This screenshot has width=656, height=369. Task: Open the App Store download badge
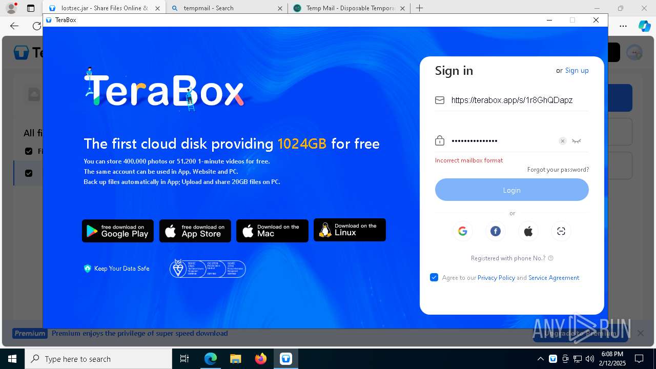click(x=195, y=231)
